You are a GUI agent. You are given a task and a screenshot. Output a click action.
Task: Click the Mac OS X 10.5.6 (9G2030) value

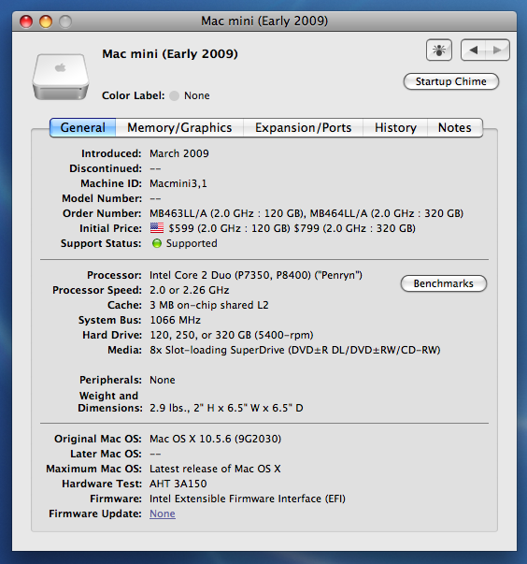point(215,439)
